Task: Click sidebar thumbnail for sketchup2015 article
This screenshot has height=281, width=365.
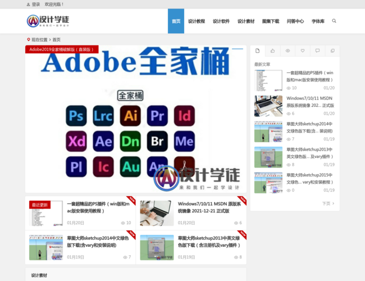Action: (268, 183)
